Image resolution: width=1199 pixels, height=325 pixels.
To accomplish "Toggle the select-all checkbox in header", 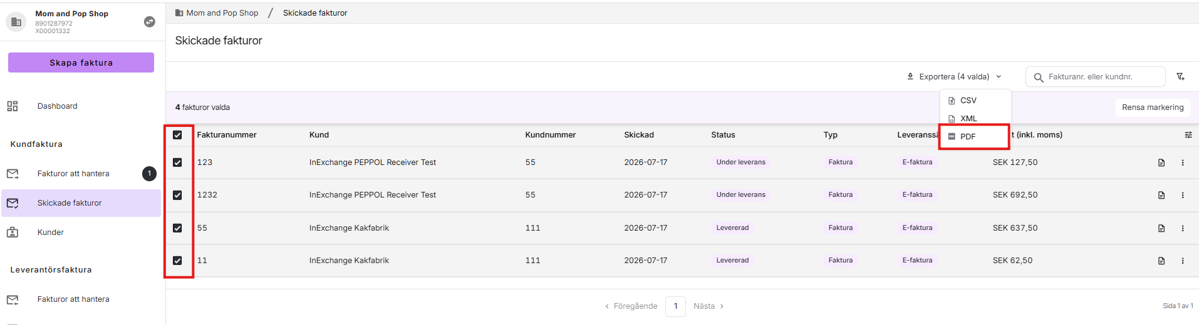I will 177,135.
